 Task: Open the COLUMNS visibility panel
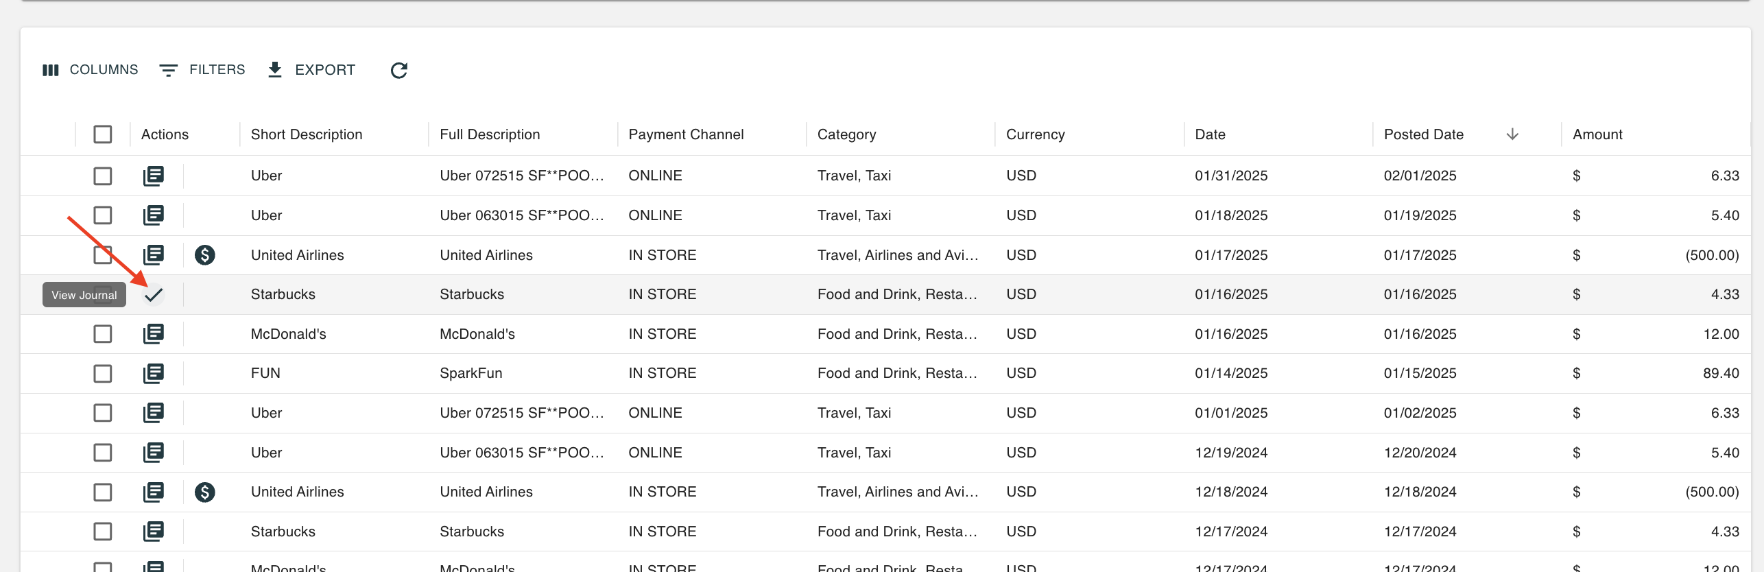pyautogui.click(x=91, y=70)
